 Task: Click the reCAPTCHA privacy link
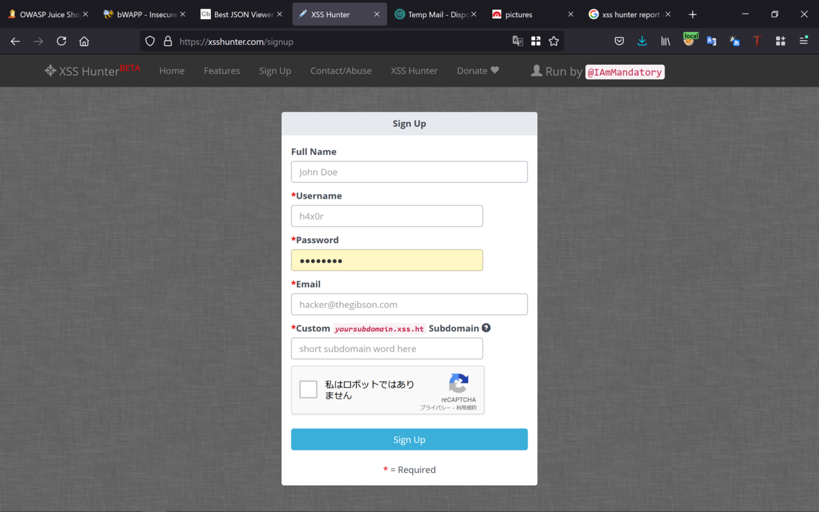coord(435,408)
